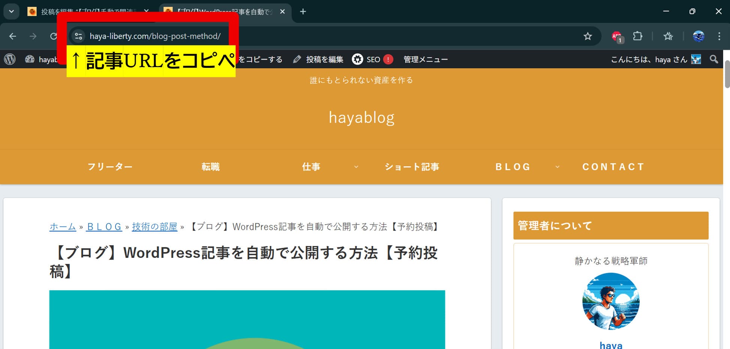
Task: Close the active WordPress記事 browser tab
Action: tap(283, 12)
